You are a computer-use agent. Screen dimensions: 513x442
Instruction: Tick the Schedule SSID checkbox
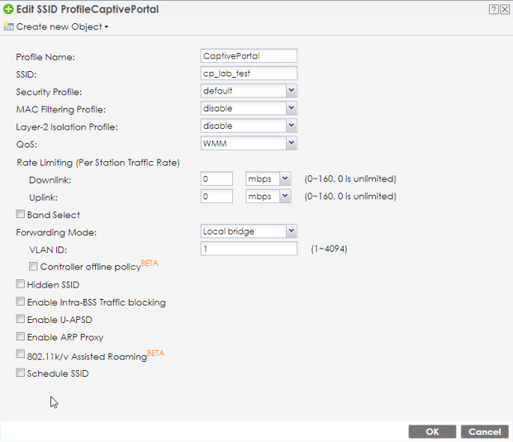coord(21,373)
